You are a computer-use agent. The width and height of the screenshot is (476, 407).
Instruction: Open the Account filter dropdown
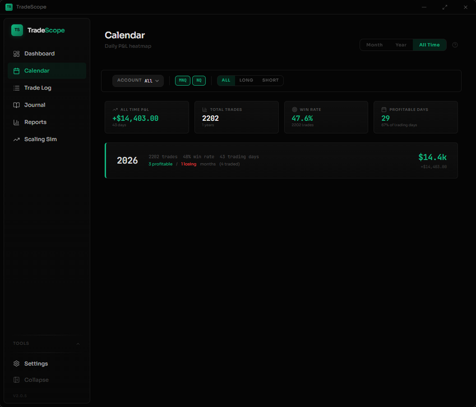[138, 80]
